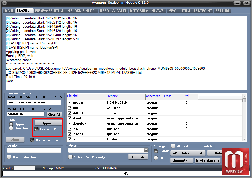Click partition list scroll up arrow
This screenshot has width=252, height=178.
point(244,96)
